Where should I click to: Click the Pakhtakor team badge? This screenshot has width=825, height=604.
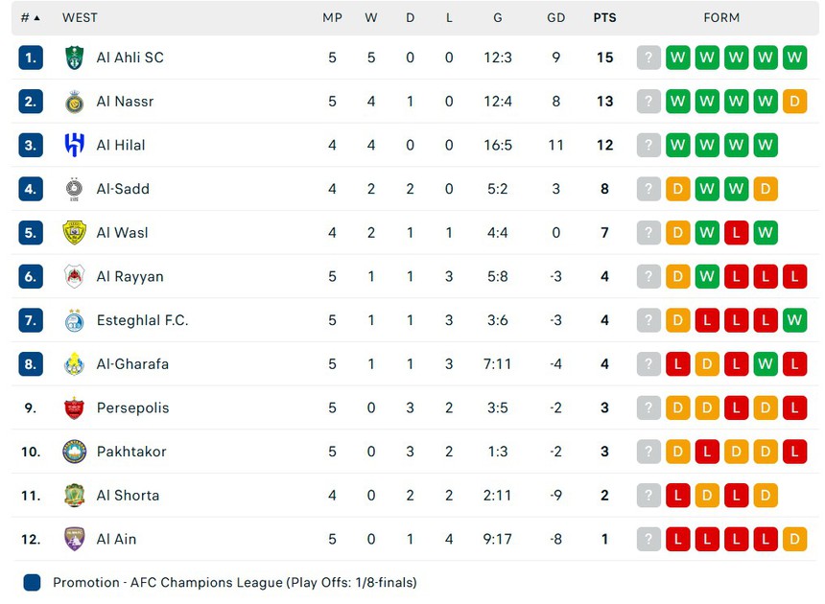75,452
